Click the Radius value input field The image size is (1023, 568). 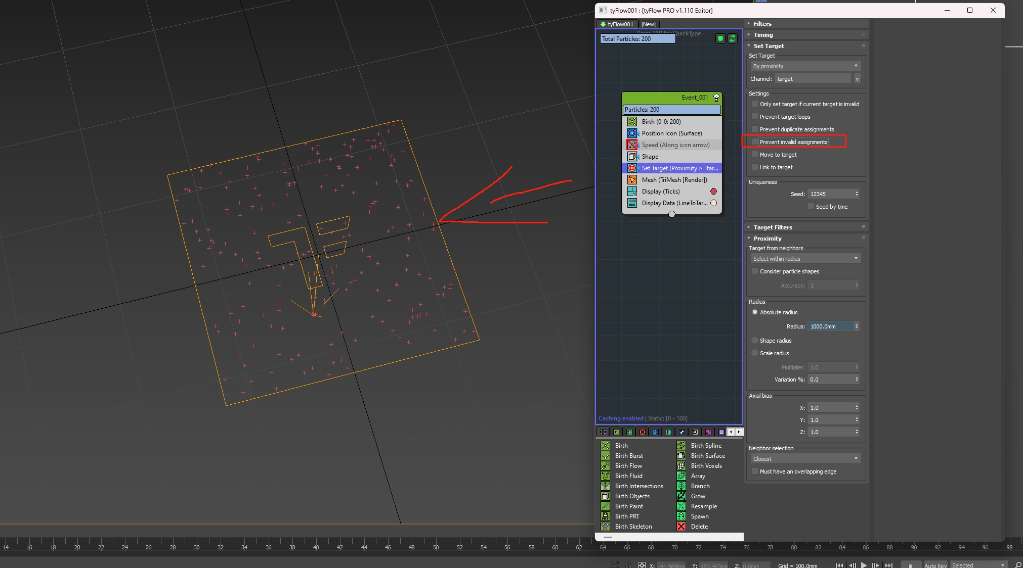[x=830, y=326]
